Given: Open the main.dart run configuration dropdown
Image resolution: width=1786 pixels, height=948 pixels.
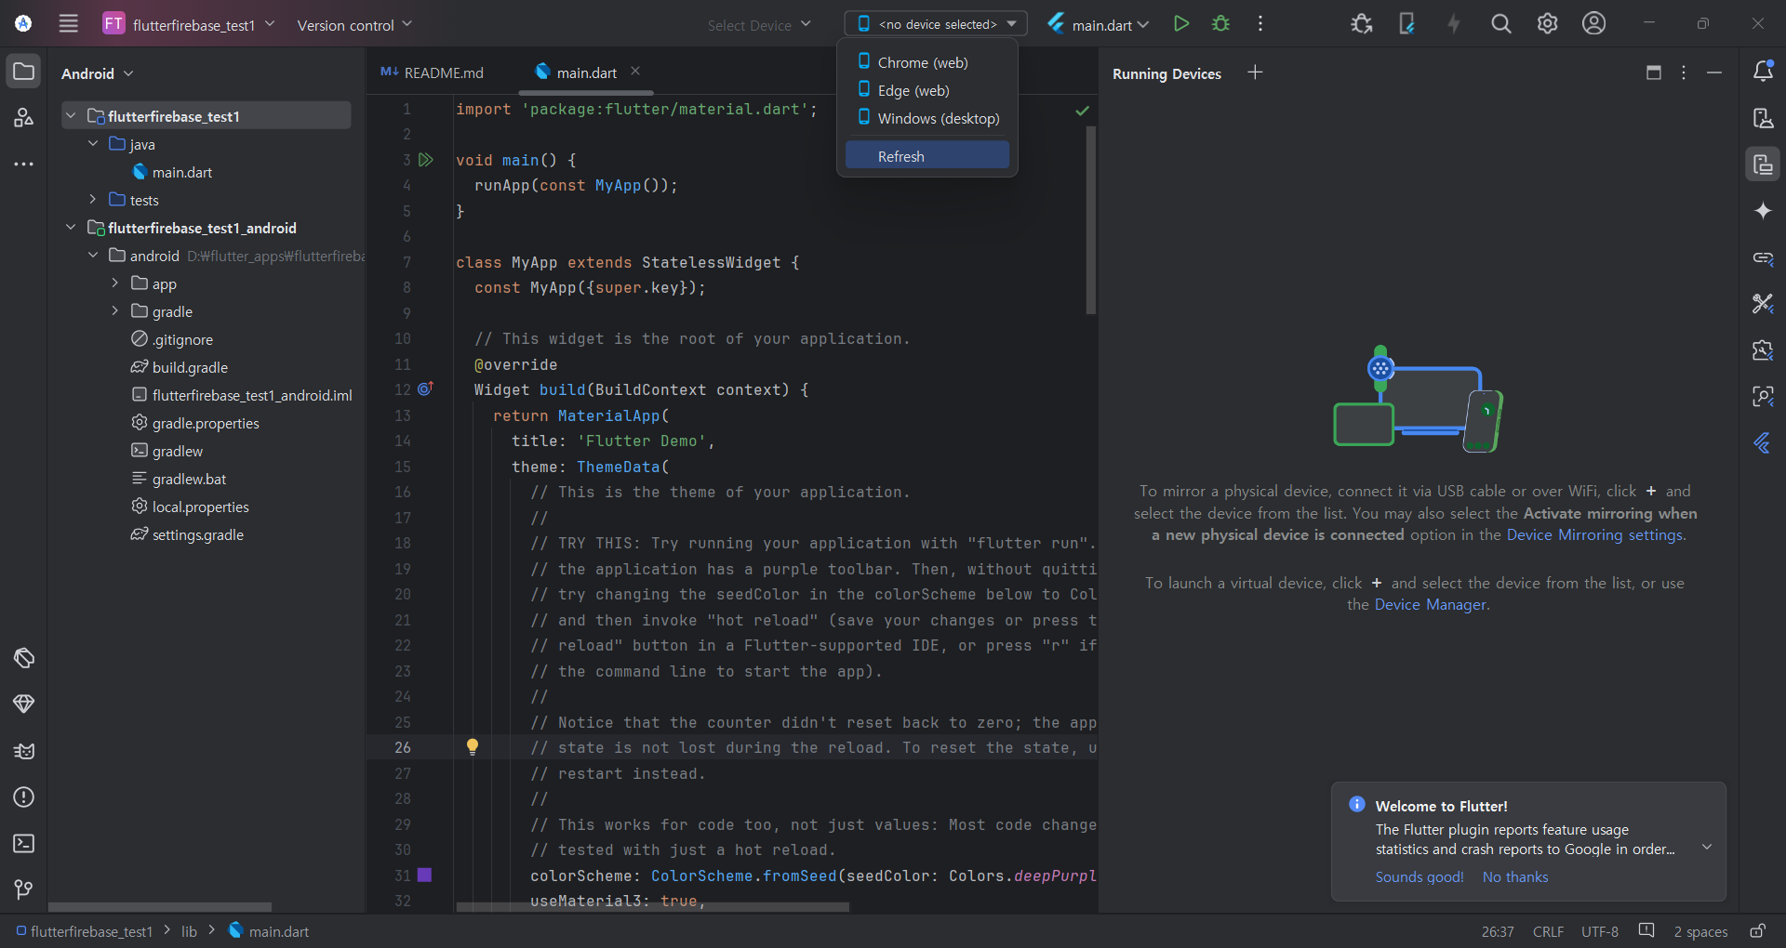Looking at the screenshot, I should [1099, 25].
